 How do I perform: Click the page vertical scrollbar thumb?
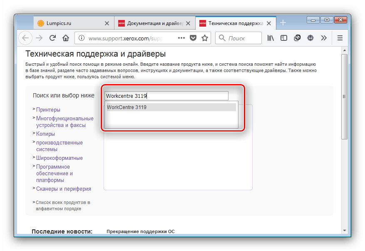[x=344, y=96]
